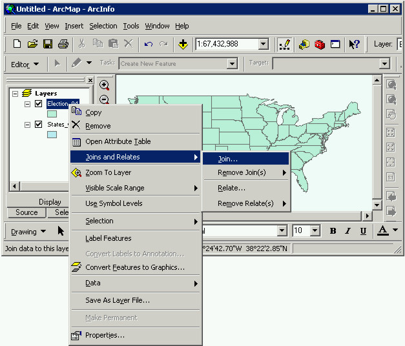
Task: Open the font name dropdown arrow
Action: pos(282,230)
